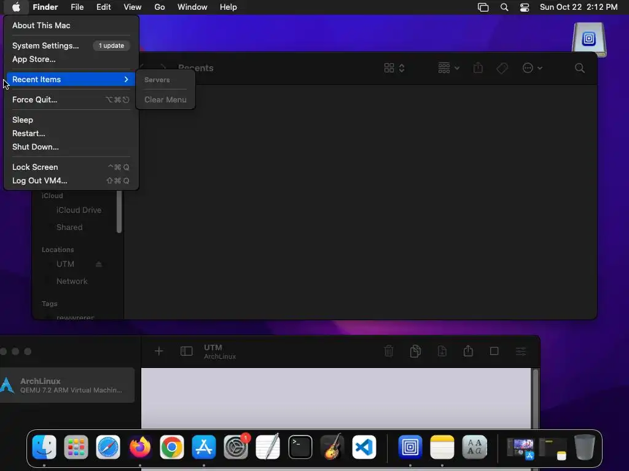This screenshot has width=629, height=471.
Task: Open System Settings from Apple menu
Action: (71, 45)
